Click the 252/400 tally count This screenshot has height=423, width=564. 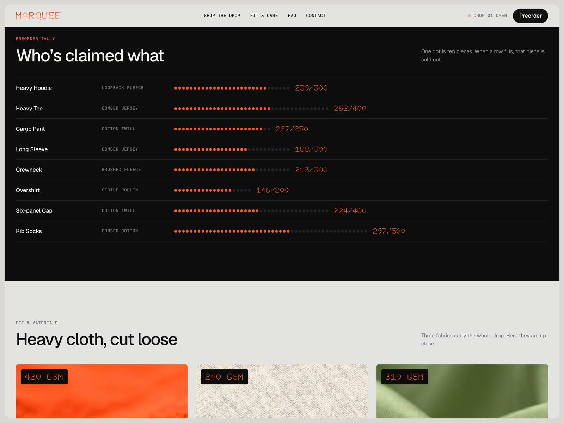click(x=350, y=108)
